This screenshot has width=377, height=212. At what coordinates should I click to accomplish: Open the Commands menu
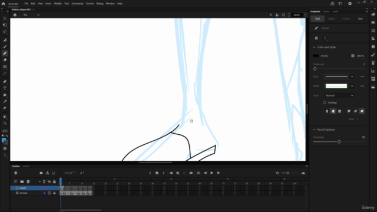tap(77, 4)
